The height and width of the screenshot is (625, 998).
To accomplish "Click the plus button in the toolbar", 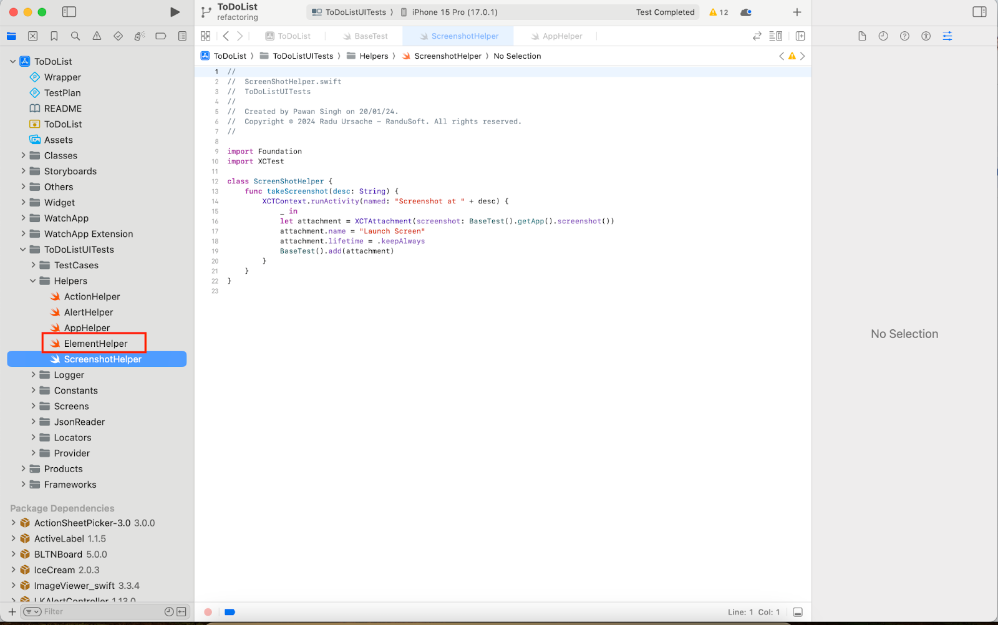I will click(797, 12).
